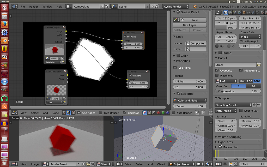267x167 pixels.
Task: Enable Placeholders checkbox
Action: (217, 75)
